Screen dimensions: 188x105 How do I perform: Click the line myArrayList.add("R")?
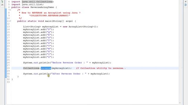38,35
